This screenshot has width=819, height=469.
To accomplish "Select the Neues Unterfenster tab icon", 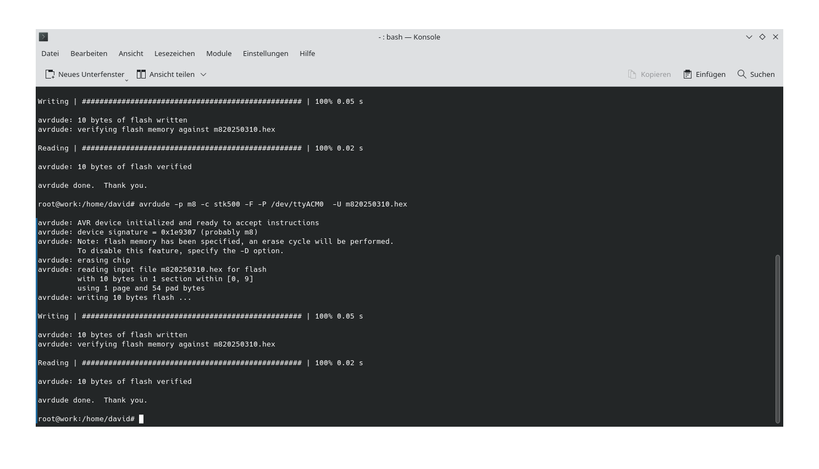I will 50,74.
